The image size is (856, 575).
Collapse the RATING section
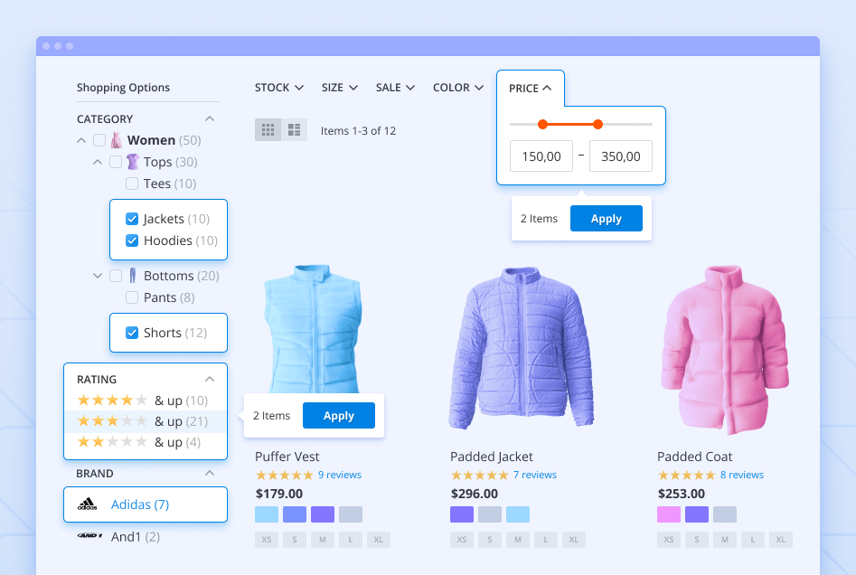point(210,380)
